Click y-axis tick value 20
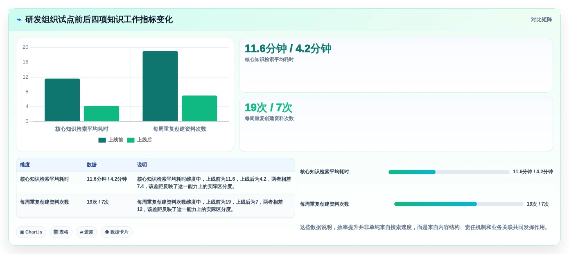Viewport: 569px width, 254px height. pos(25,47)
